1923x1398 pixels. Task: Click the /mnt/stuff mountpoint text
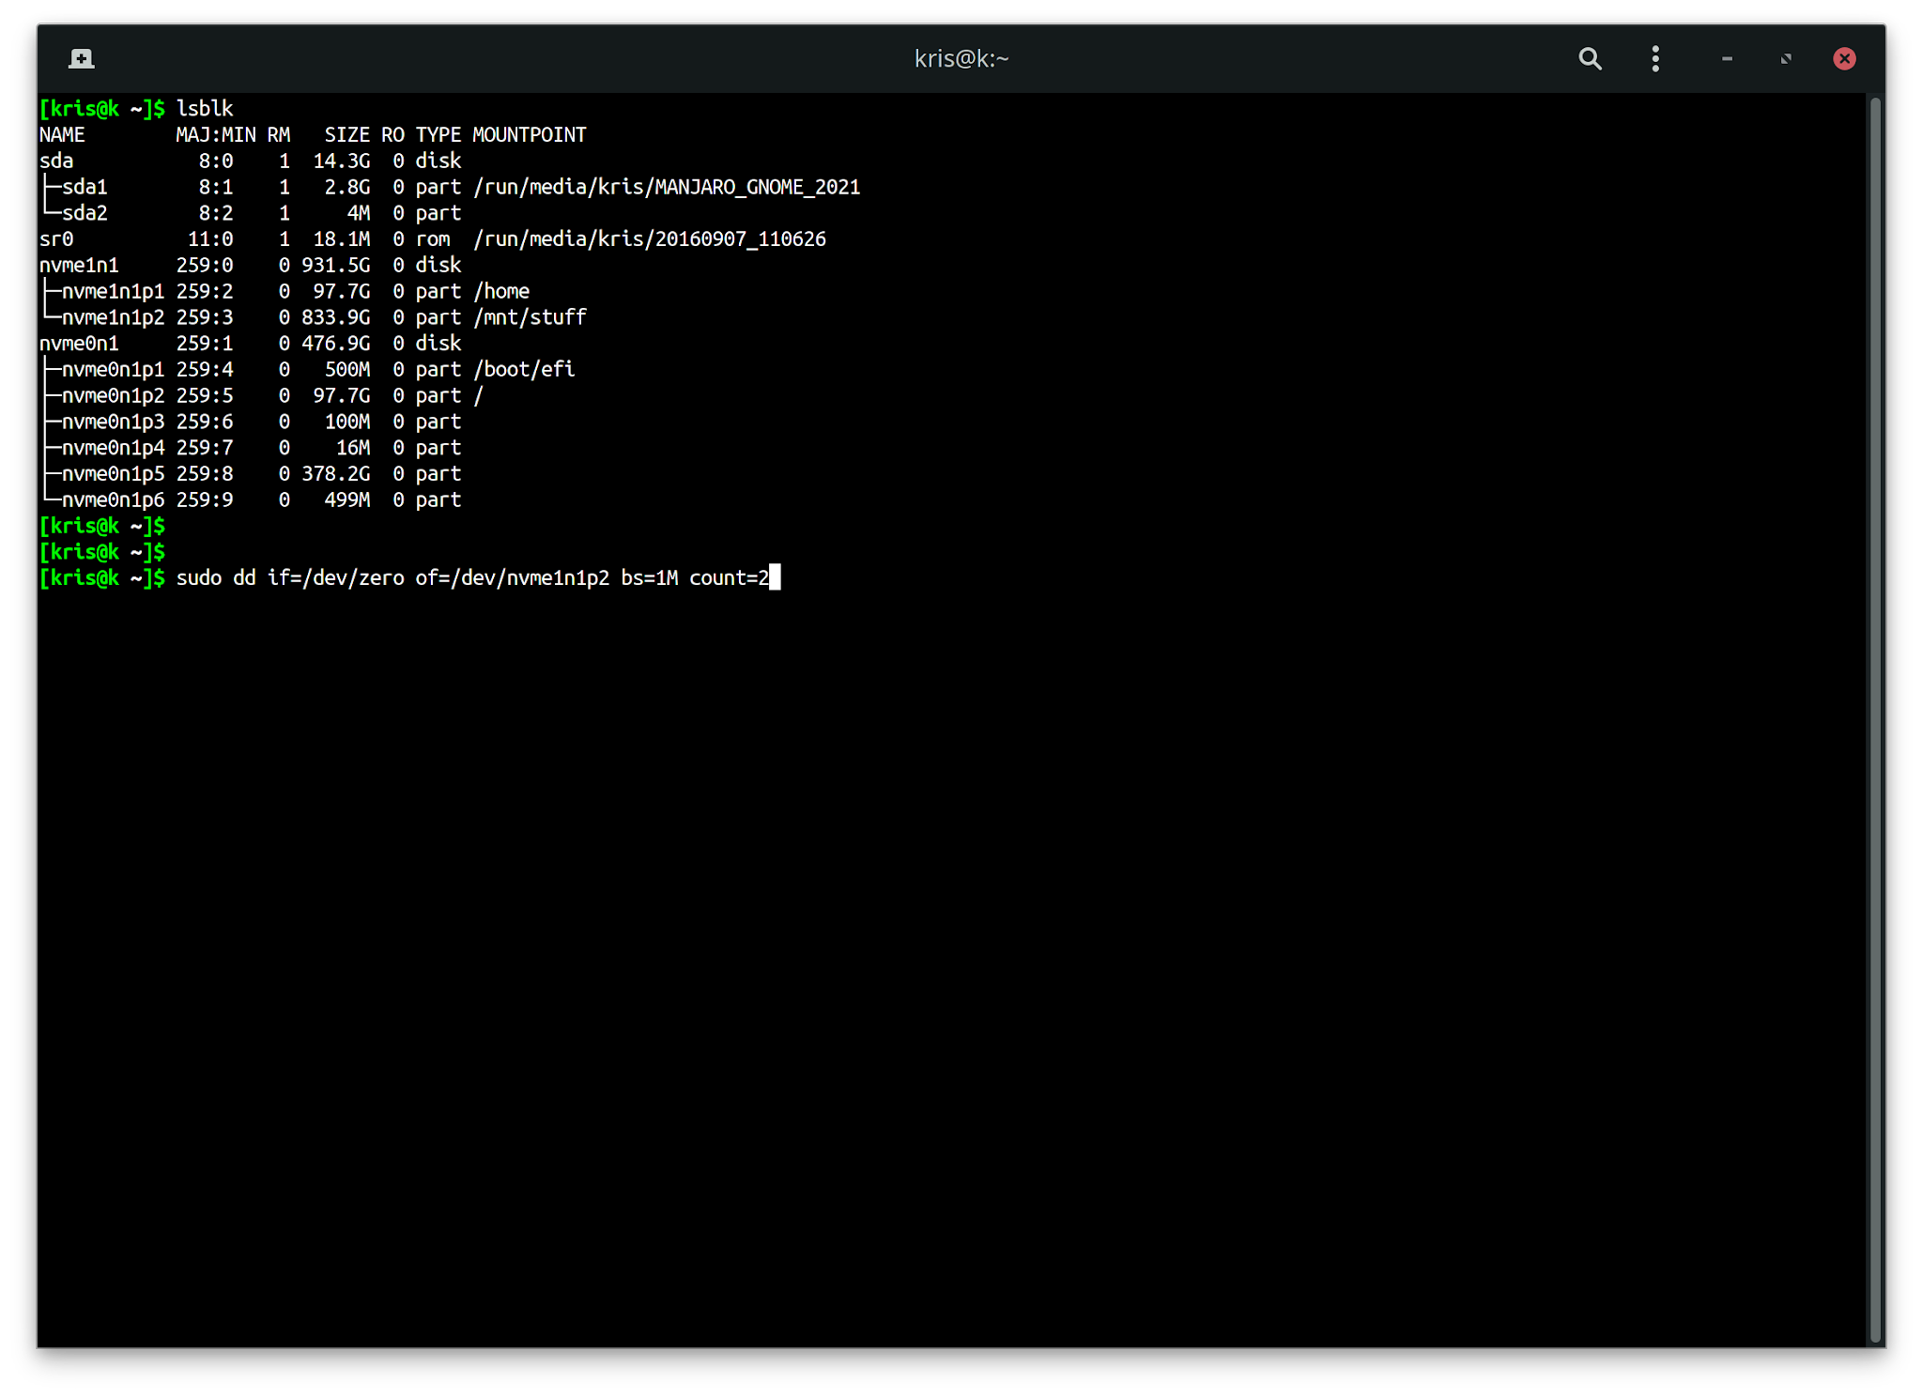click(x=529, y=317)
